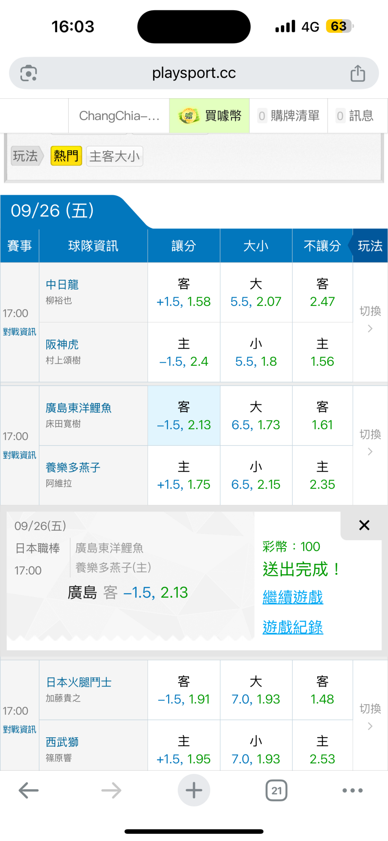This screenshot has width=388, height=841.
Task: Click the 繼續遊戲 link
Action: point(293,597)
